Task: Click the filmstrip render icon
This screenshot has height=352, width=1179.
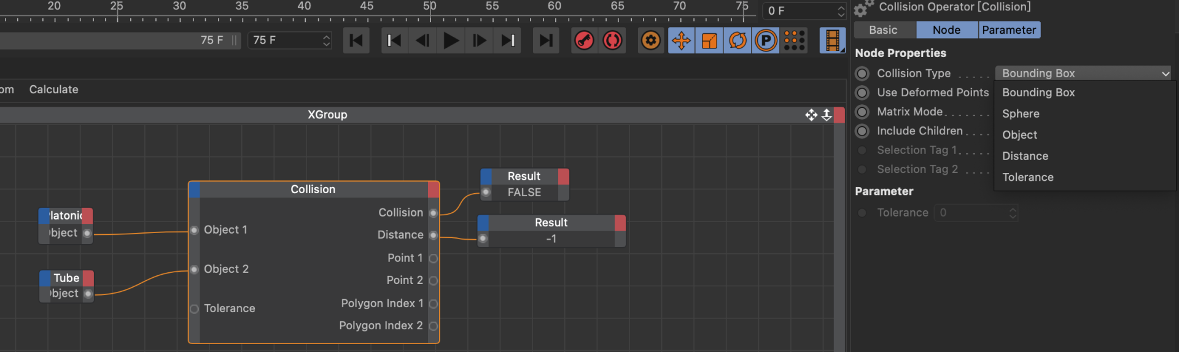Action: click(x=833, y=40)
